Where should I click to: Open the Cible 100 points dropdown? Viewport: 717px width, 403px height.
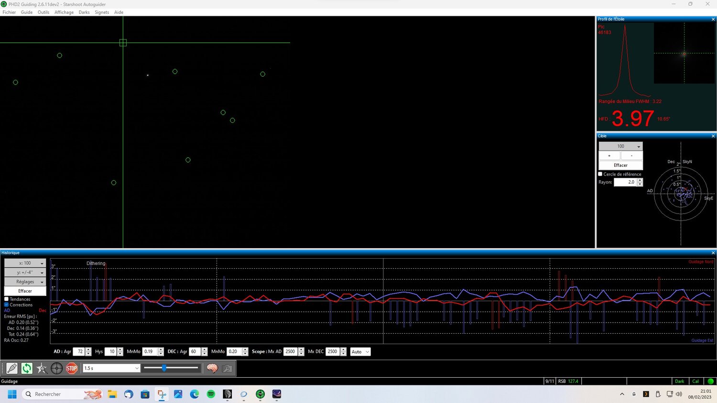[x=620, y=146]
